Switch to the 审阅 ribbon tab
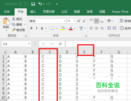The width and height of the screenshot is (131, 101). [x=90, y=12]
